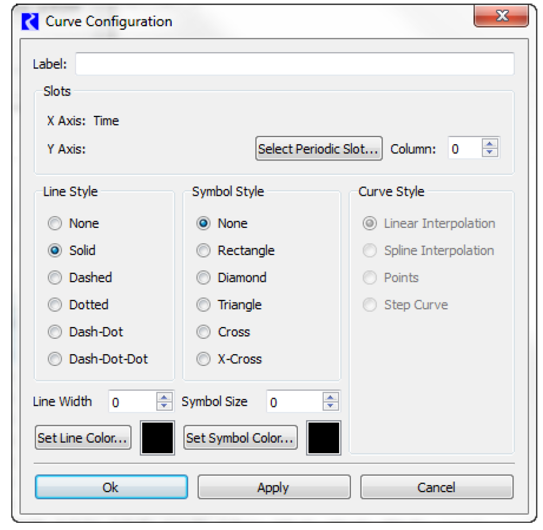Click the Set Line Color button
Image resolution: width=543 pixels, height=530 pixels.
[x=83, y=438]
